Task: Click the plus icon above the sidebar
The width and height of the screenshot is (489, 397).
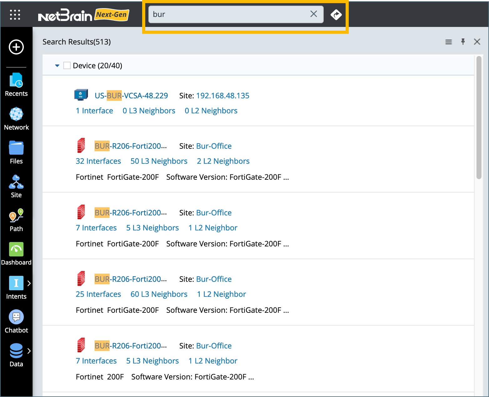Action: [x=16, y=47]
